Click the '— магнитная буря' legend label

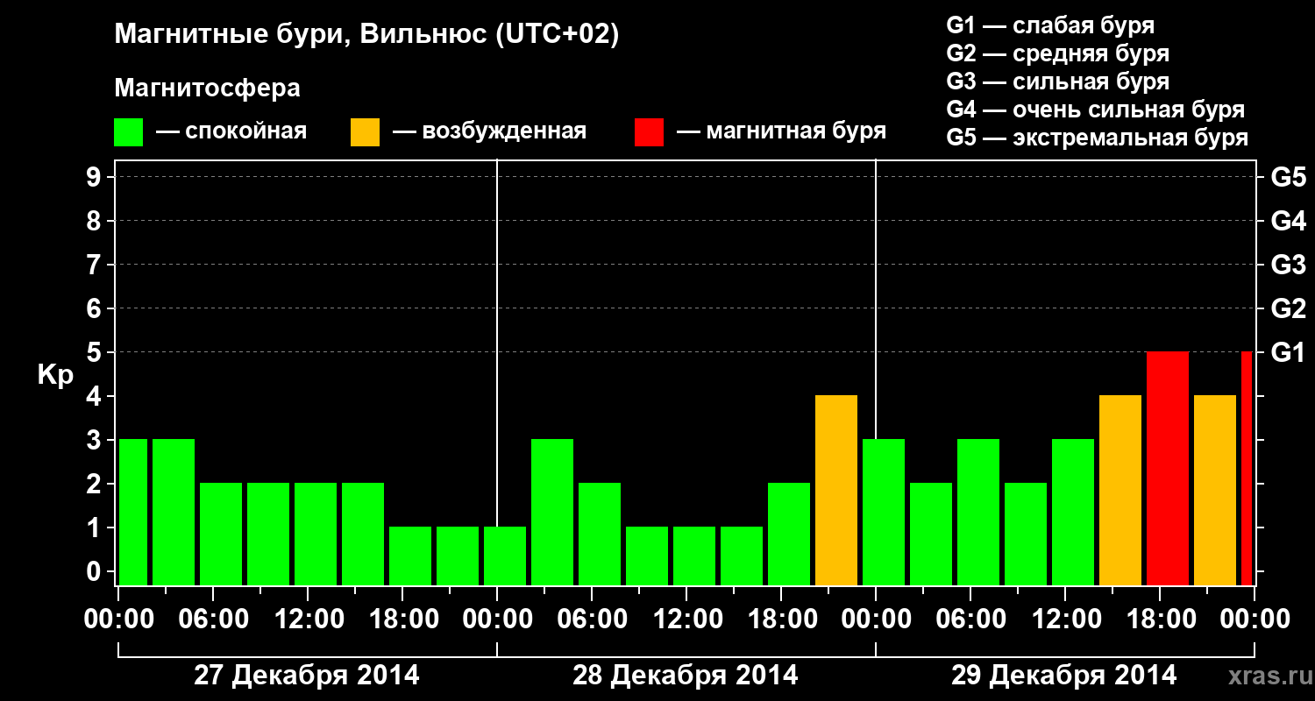pos(782,132)
